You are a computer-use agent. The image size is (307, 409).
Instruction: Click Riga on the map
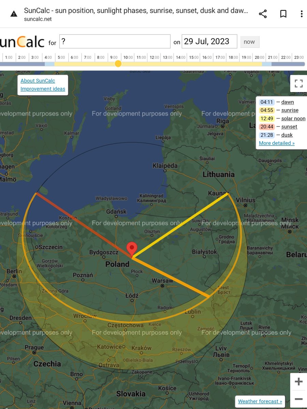222,121
